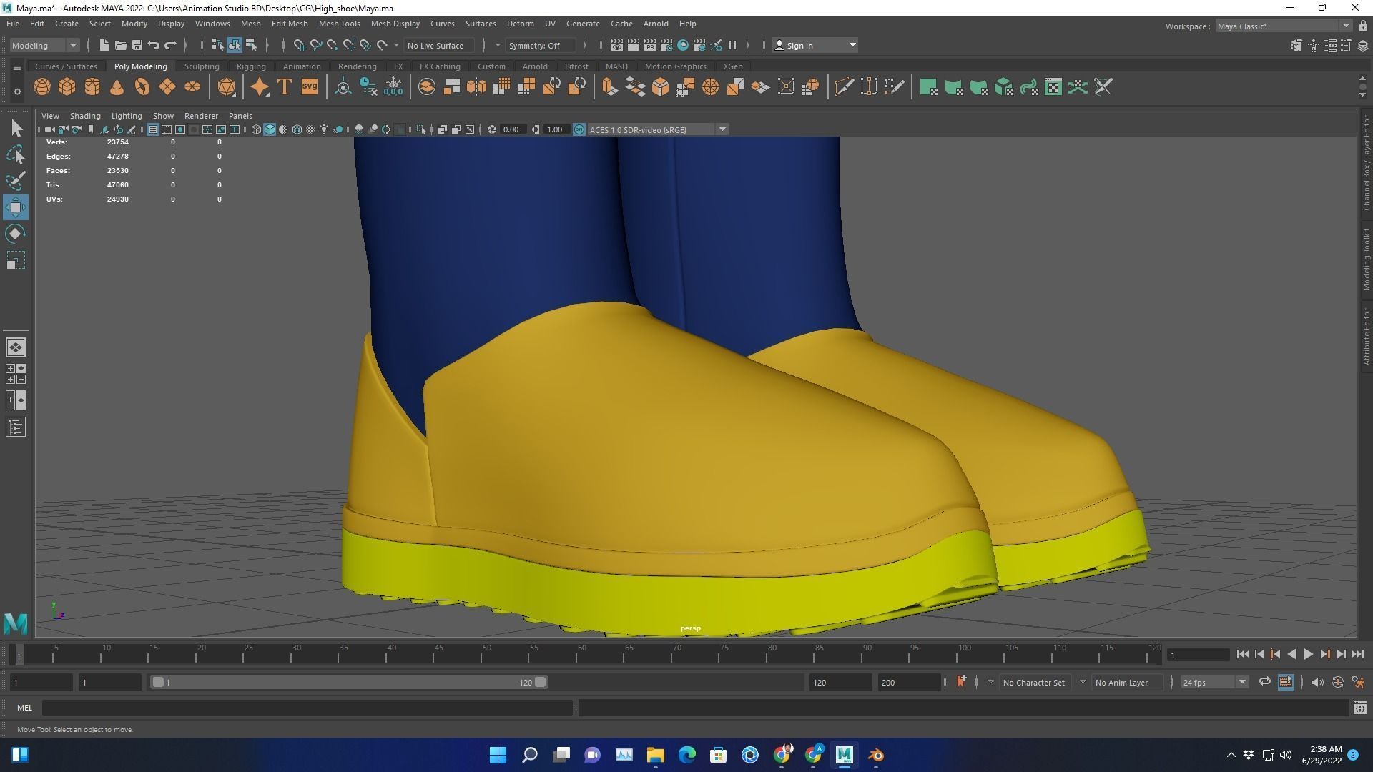This screenshot has height=772, width=1373.
Task: Open the No Live Surface field
Action: [439, 45]
